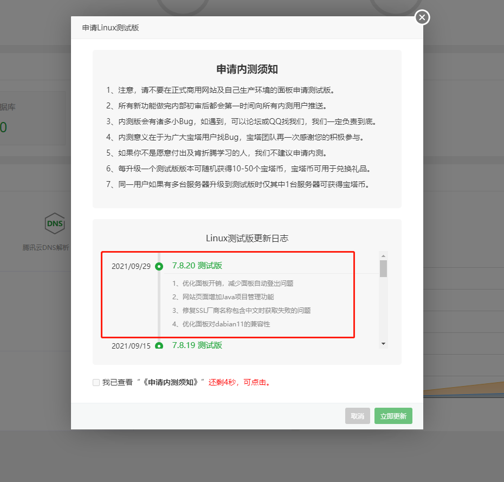Click the date 2021/09/29

click(x=131, y=266)
